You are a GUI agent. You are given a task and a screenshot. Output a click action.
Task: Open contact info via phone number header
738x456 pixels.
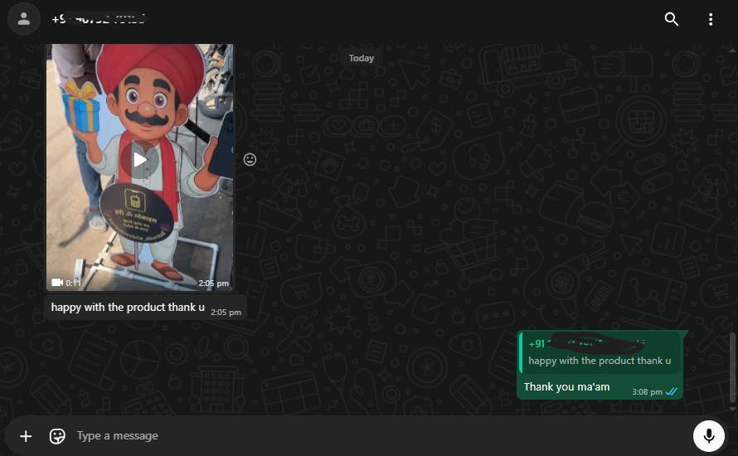98,18
